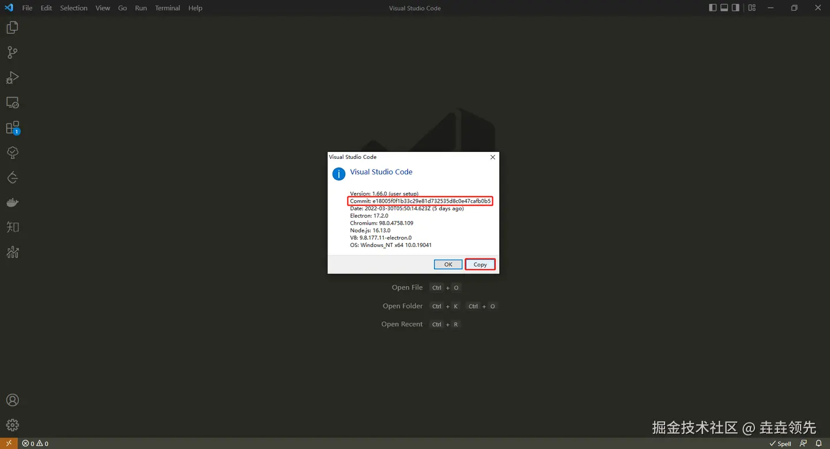Click the VS Code logo in title bar
This screenshot has height=449, width=830.
point(9,8)
